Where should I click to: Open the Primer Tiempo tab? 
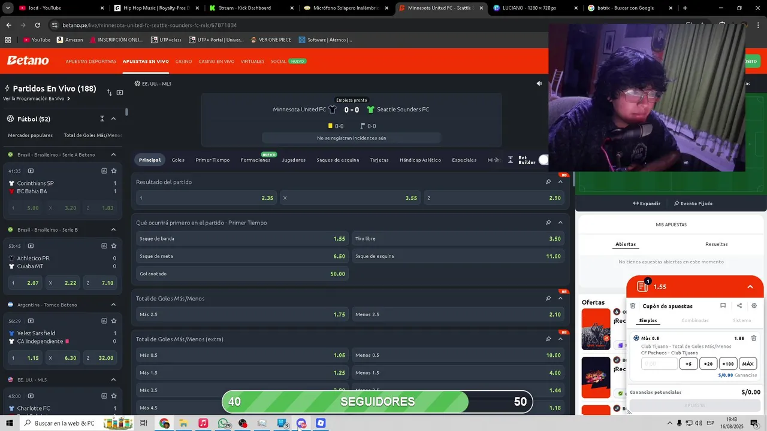213,160
